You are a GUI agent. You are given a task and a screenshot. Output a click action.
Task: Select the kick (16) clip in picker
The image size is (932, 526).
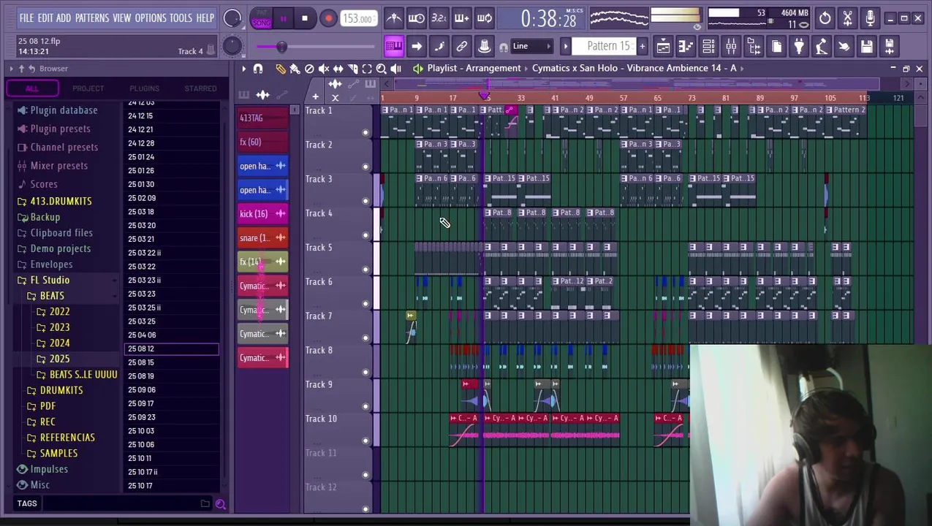click(x=262, y=214)
